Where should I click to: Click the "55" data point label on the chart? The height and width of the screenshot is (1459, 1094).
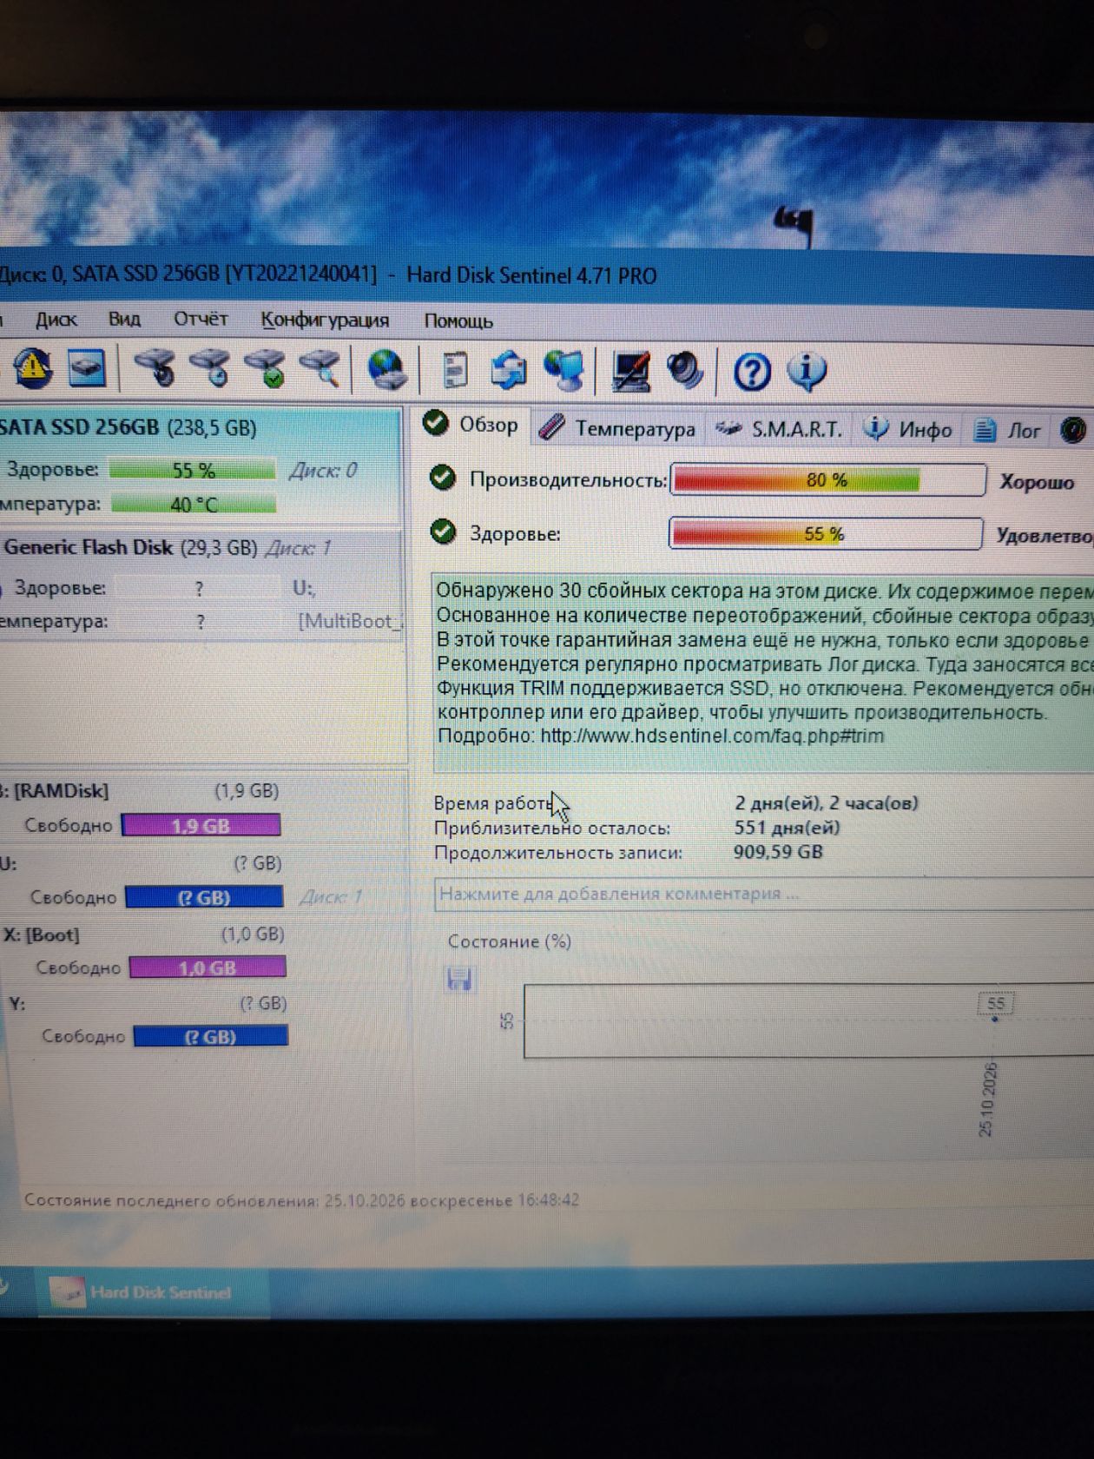coord(996,1003)
